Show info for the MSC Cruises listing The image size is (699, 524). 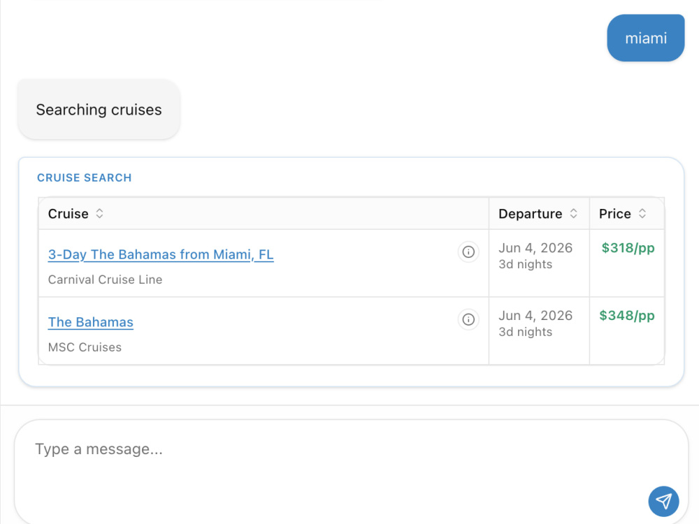[468, 319]
